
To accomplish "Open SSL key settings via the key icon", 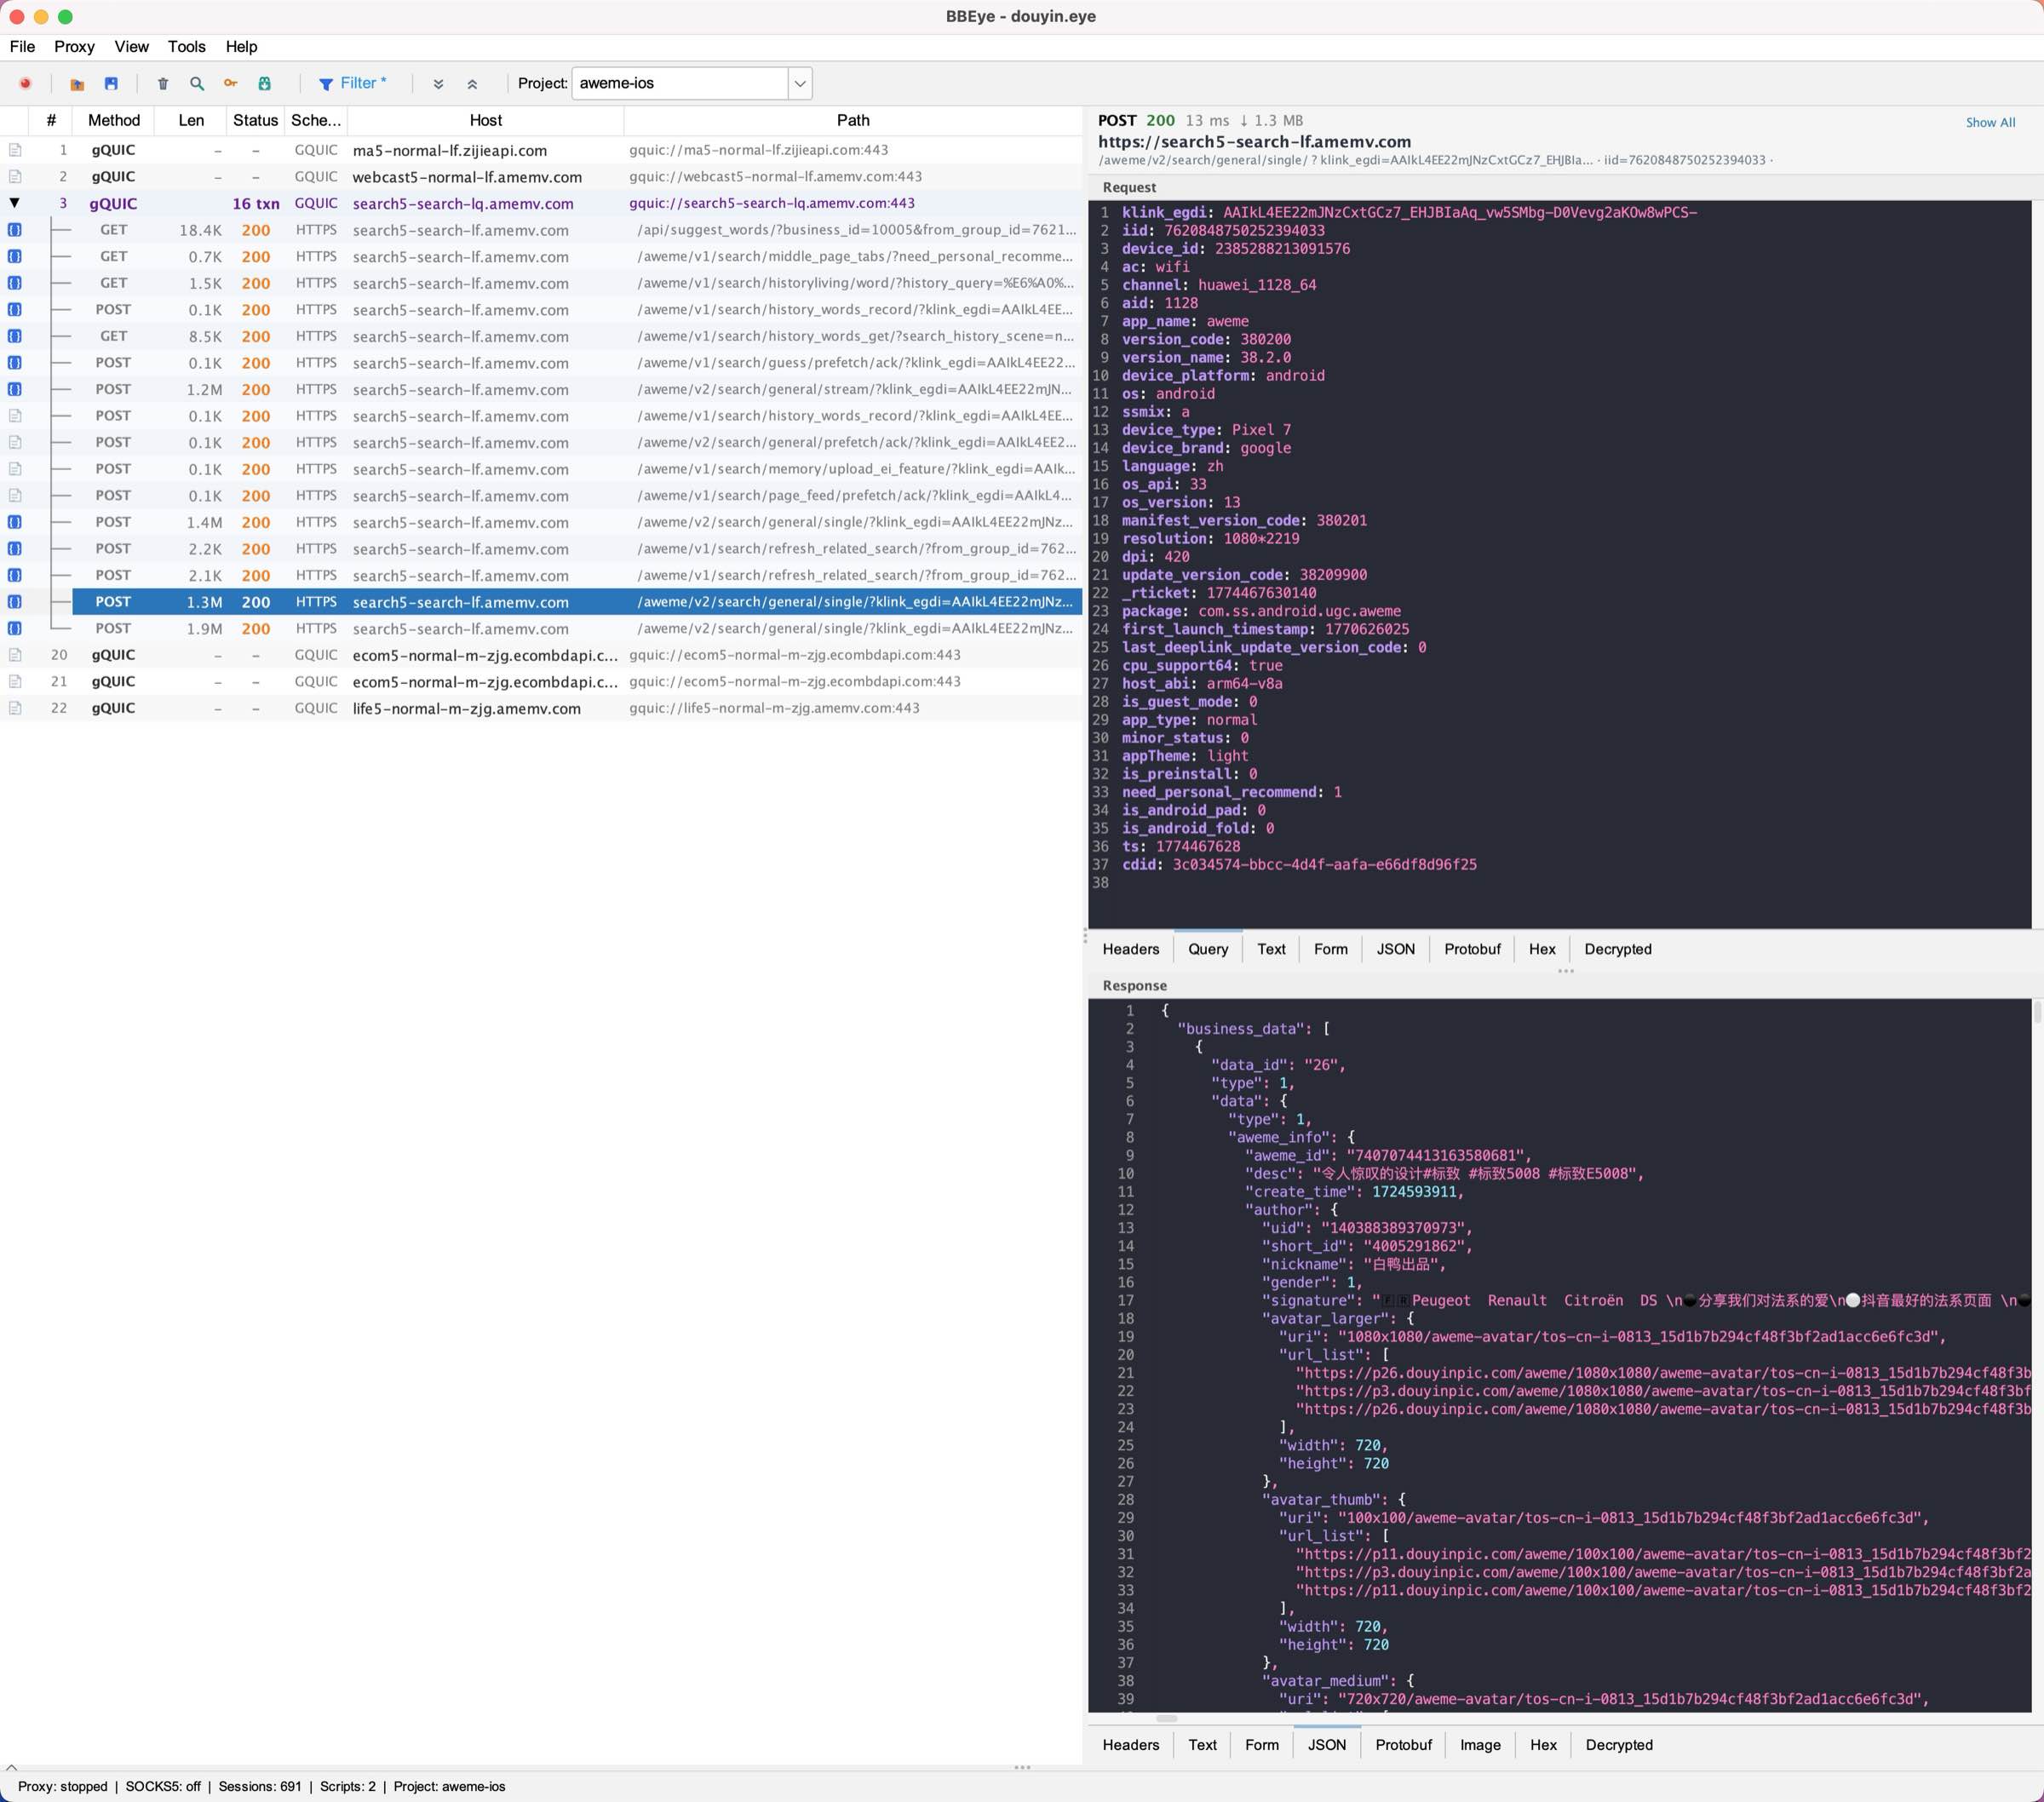I will pos(229,83).
